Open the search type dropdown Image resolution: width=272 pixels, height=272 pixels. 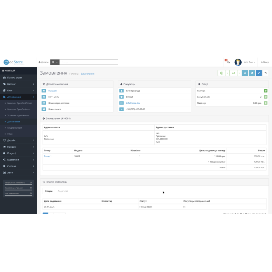pyautogui.click(x=55, y=62)
